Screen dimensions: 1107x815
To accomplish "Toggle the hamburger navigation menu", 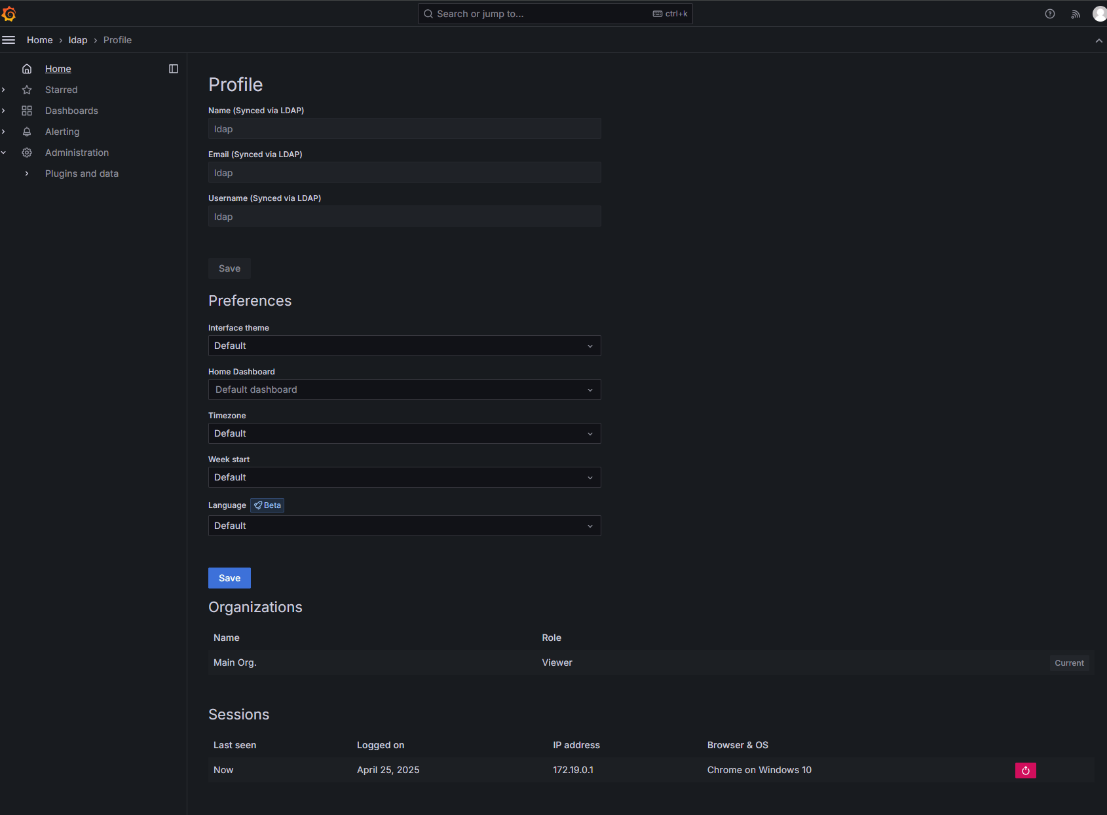I will coord(9,40).
